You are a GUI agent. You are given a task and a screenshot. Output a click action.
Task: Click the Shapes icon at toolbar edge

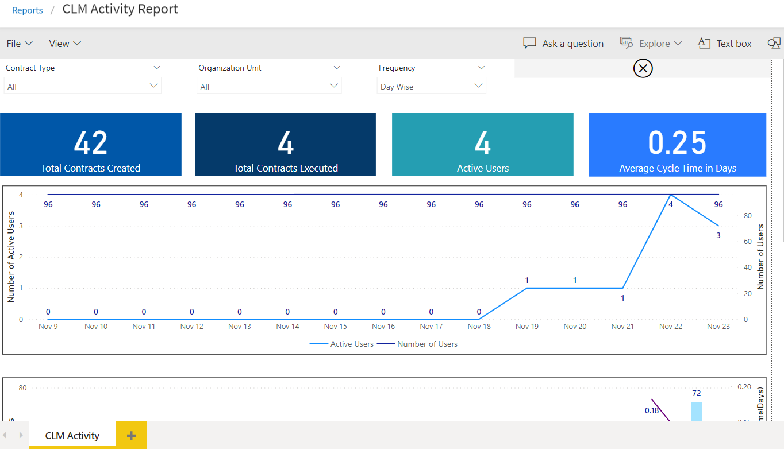(x=774, y=44)
